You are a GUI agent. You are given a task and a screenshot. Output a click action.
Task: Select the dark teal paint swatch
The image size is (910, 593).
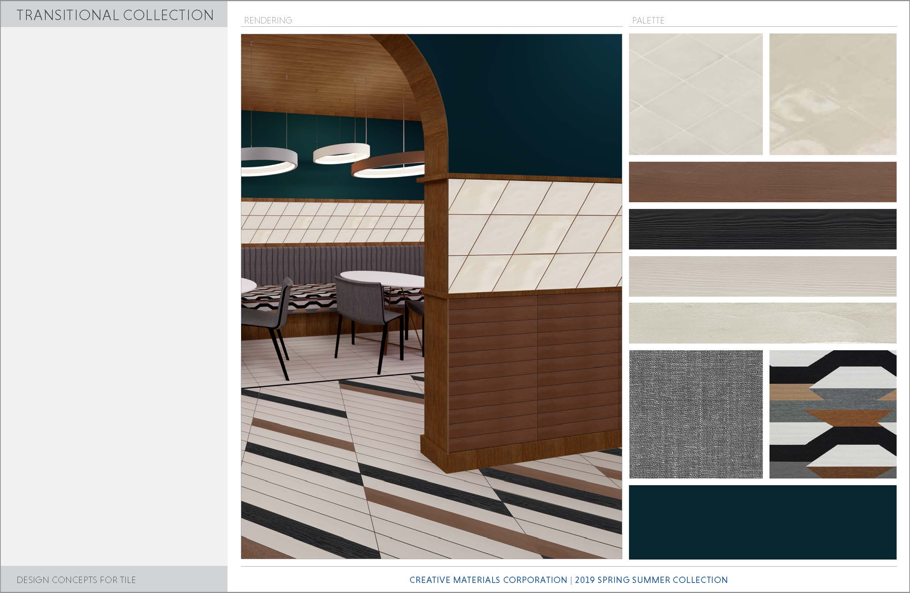click(x=762, y=522)
